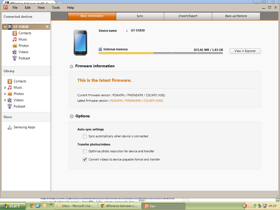Click the Firmware information arrow icon

click(71, 66)
